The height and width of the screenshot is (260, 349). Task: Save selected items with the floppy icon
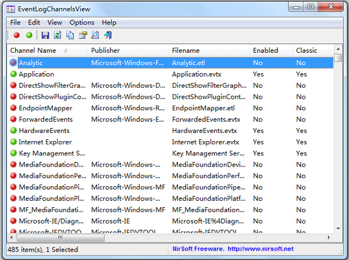pos(45,35)
